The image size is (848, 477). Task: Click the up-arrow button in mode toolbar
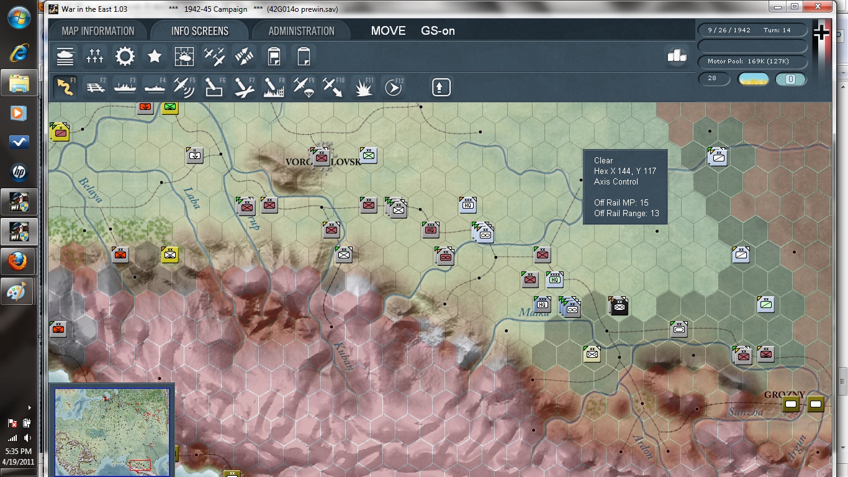[x=441, y=87]
